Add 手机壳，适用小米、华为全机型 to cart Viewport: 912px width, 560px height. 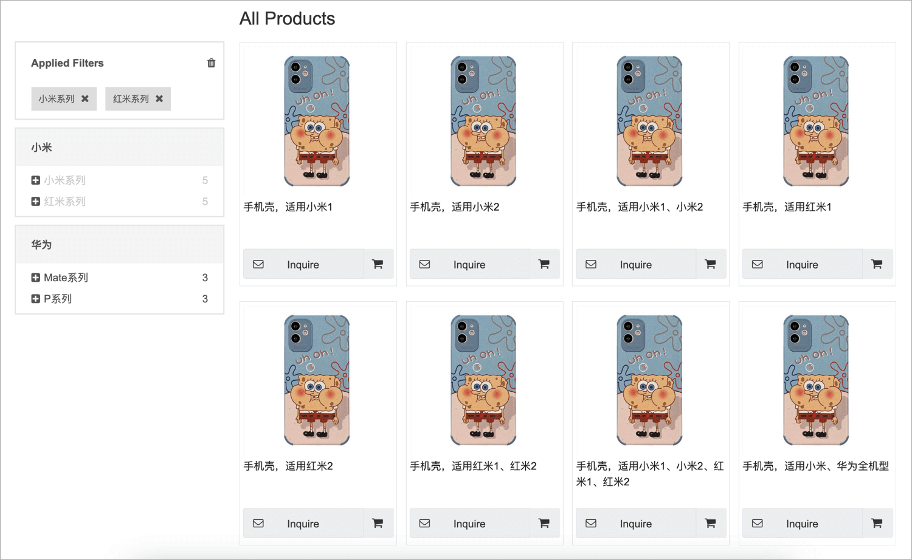pyautogui.click(x=877, y=523)
